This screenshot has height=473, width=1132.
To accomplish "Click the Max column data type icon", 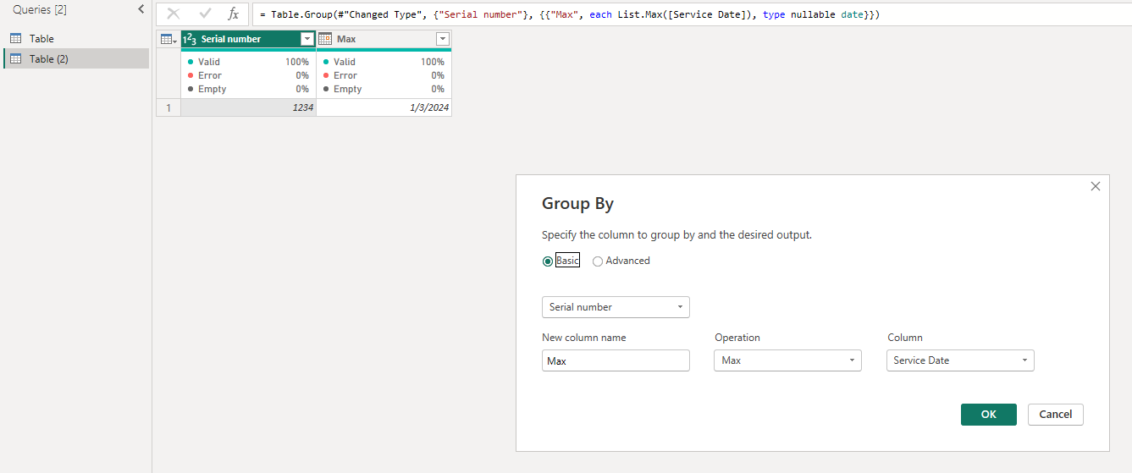I will (325, 39).
